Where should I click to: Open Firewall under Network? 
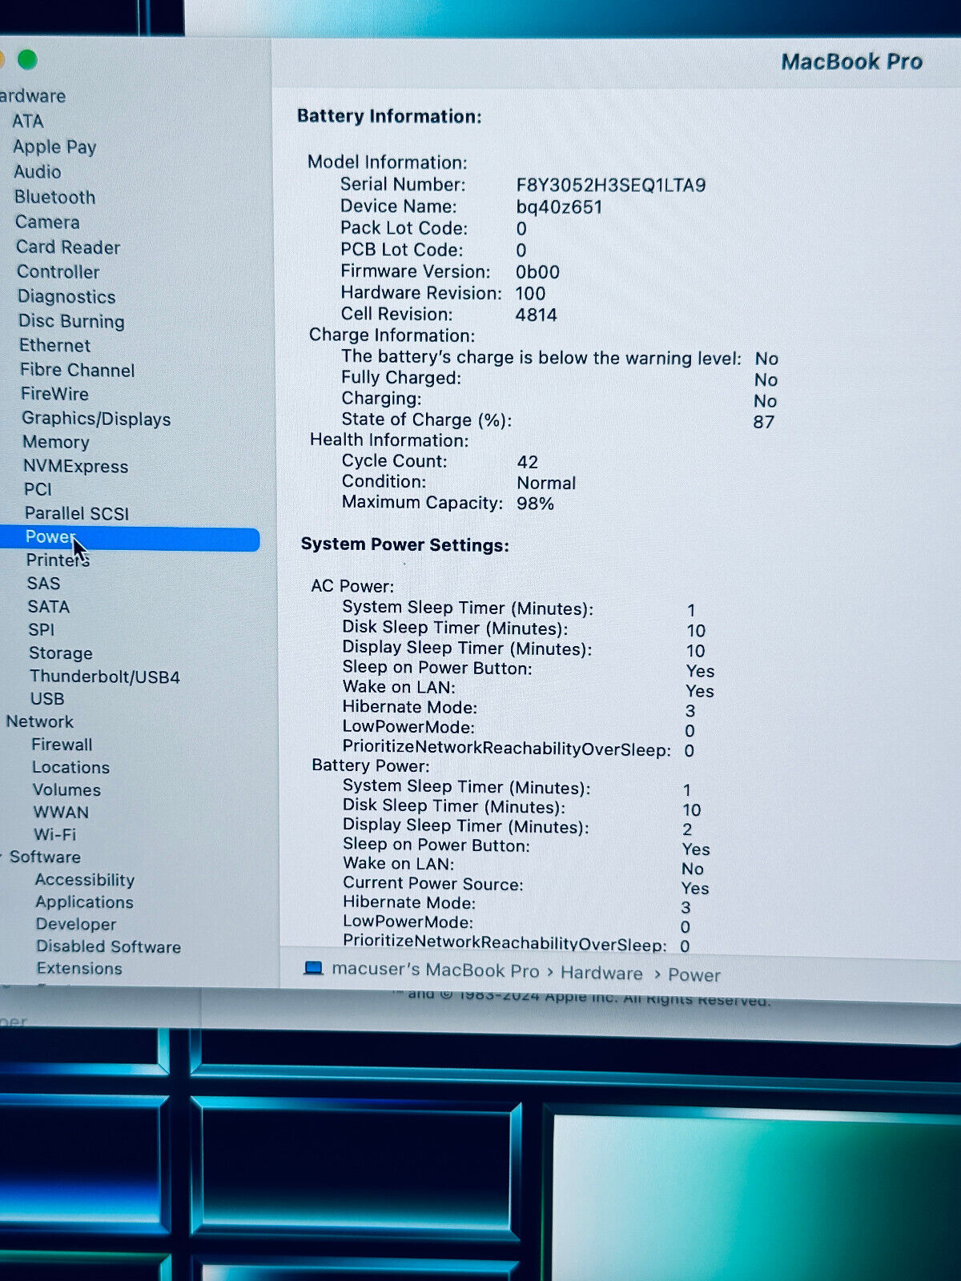(x=62, y=745)
